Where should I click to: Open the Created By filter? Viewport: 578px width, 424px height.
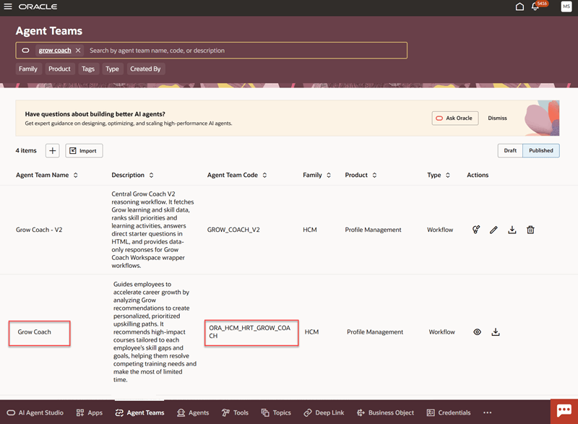[x=145, y=69]
